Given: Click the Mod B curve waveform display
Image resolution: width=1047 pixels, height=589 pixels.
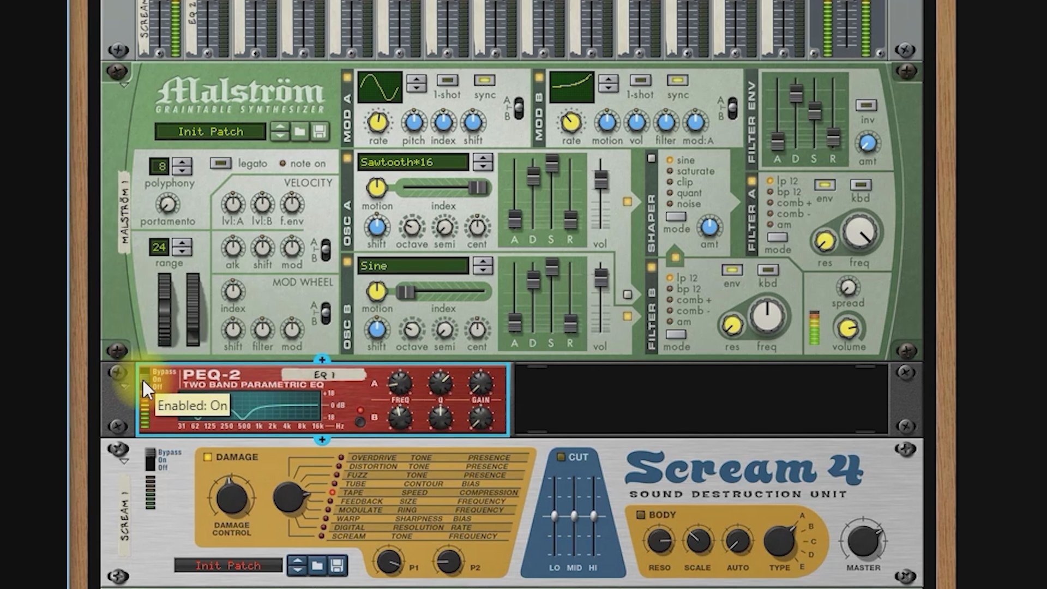Looking at the screenshot, I should coord(571,87).
